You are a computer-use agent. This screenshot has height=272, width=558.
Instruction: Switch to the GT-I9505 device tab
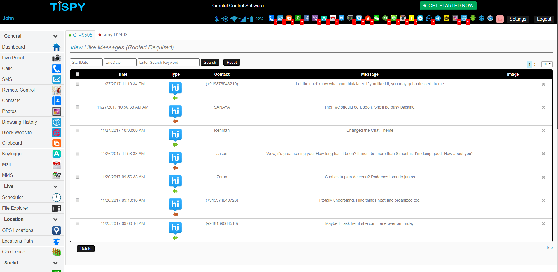[x=81, y=35]
